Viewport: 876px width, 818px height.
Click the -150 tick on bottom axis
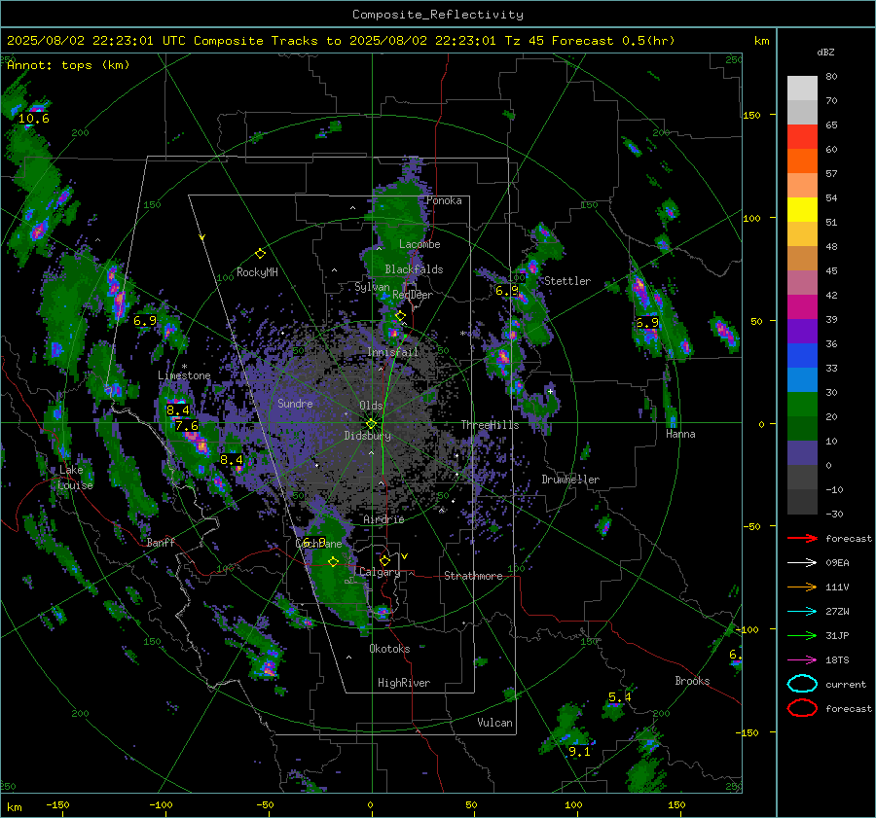[57, 804]
